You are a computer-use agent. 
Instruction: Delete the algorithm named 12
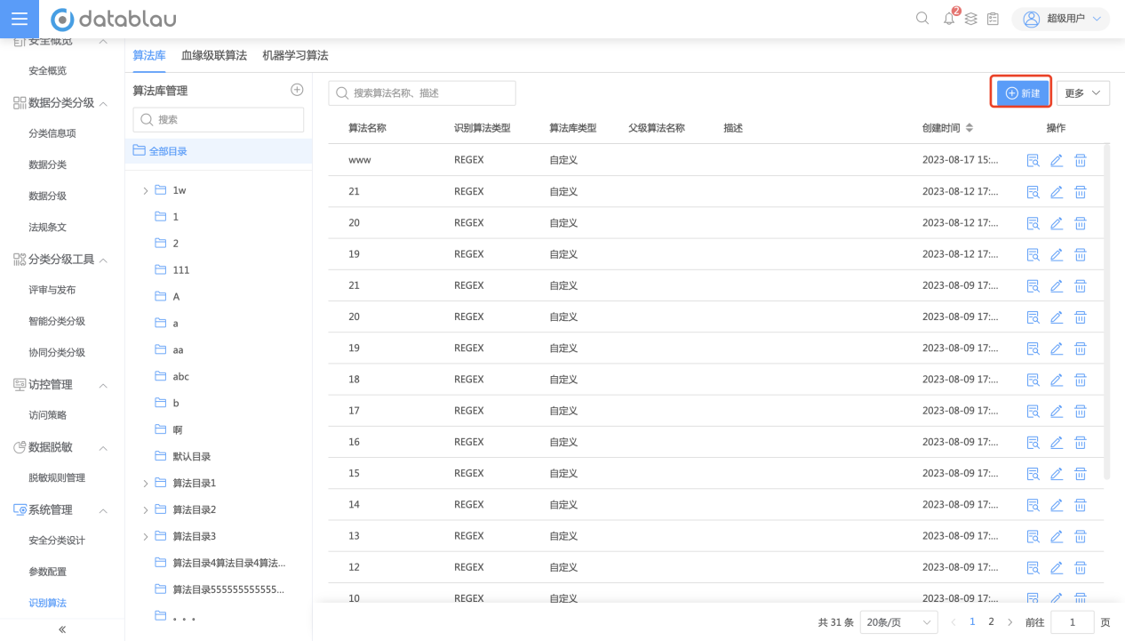(1081, 567)
